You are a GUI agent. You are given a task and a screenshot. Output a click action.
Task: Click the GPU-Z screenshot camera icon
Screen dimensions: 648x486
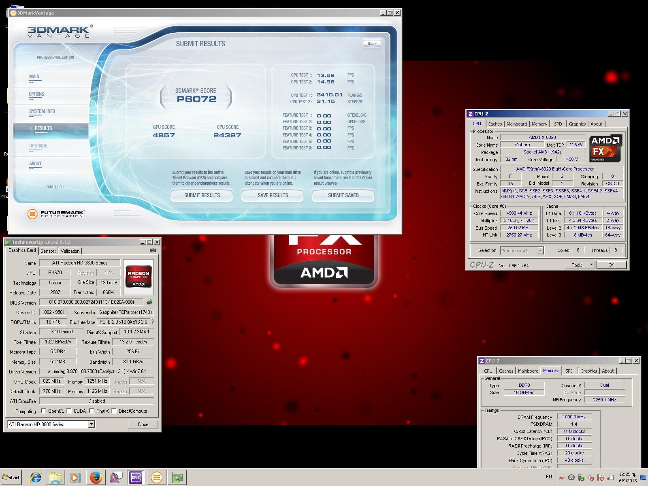(x=153, y=250)
